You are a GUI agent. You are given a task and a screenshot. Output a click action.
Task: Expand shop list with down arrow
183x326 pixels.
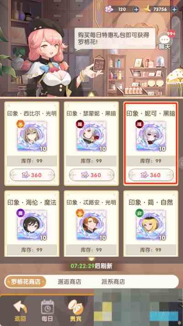tap(91, 259)
